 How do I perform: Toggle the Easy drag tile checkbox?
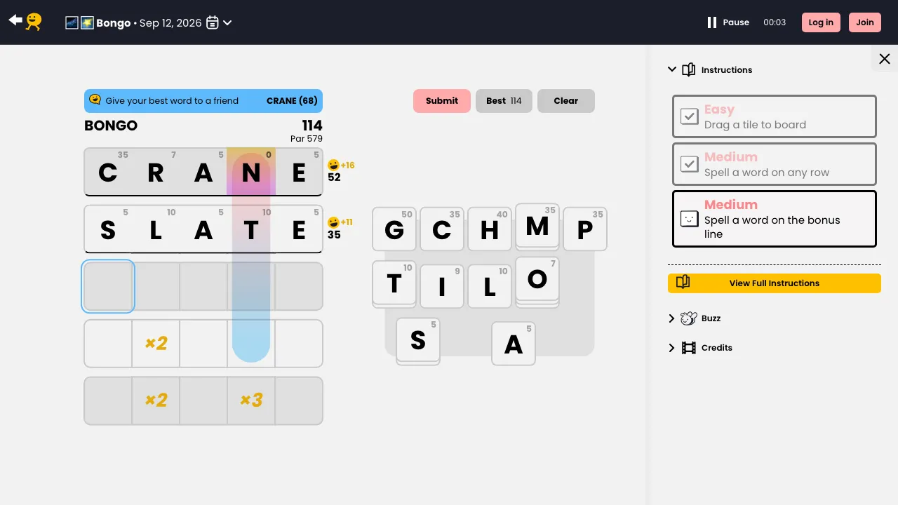click(x=690, y=116)
